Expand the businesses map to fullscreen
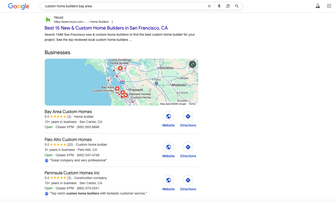The height and width of the screenshot is (202, 335). coord(193,64)
